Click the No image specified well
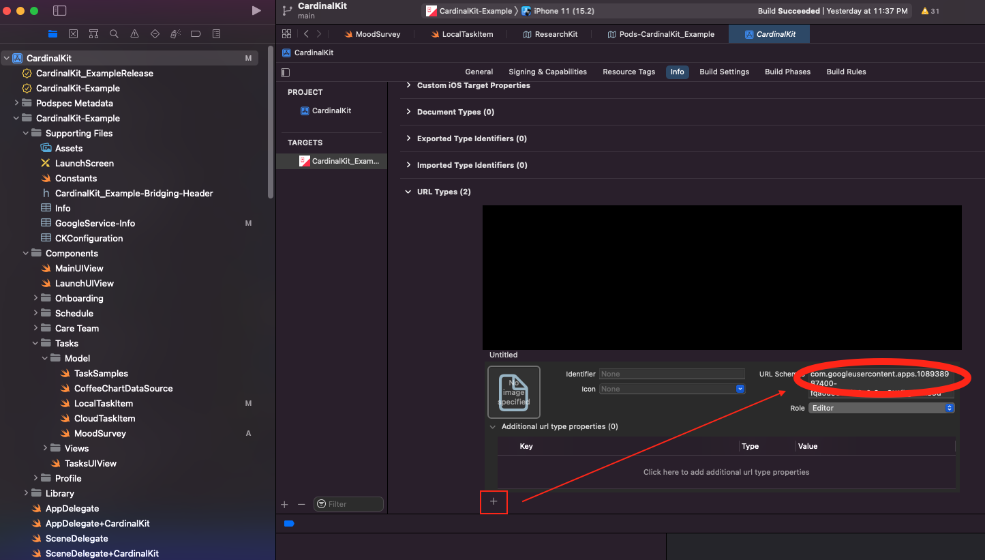Viewport: 985px width, 560px height. 514,392
